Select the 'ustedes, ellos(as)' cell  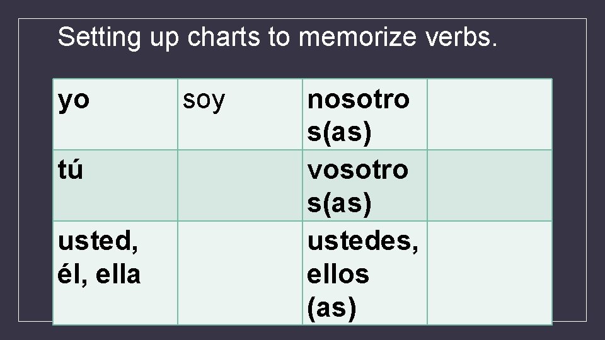pos(365,273)
